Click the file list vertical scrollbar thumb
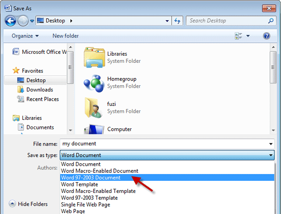This screenshot has height=214, width=281. (273, 67)
